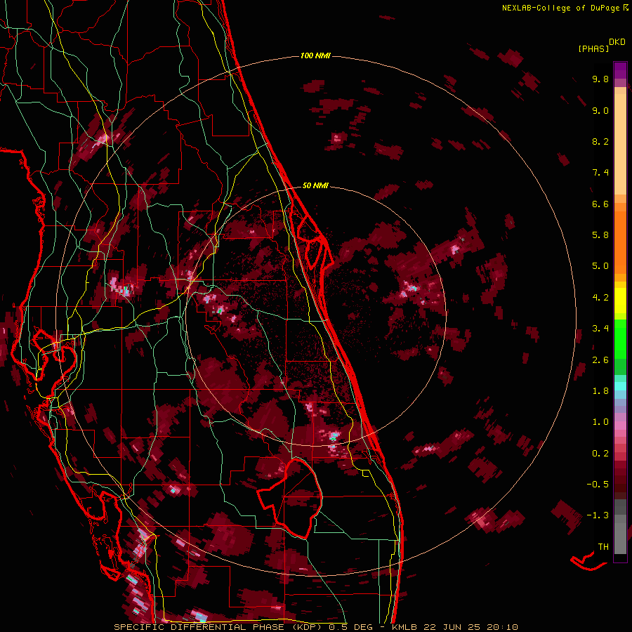Click the 22 JUN 25 date text
Viewport: 632px width, 632px height.
[x=453, y=627]
